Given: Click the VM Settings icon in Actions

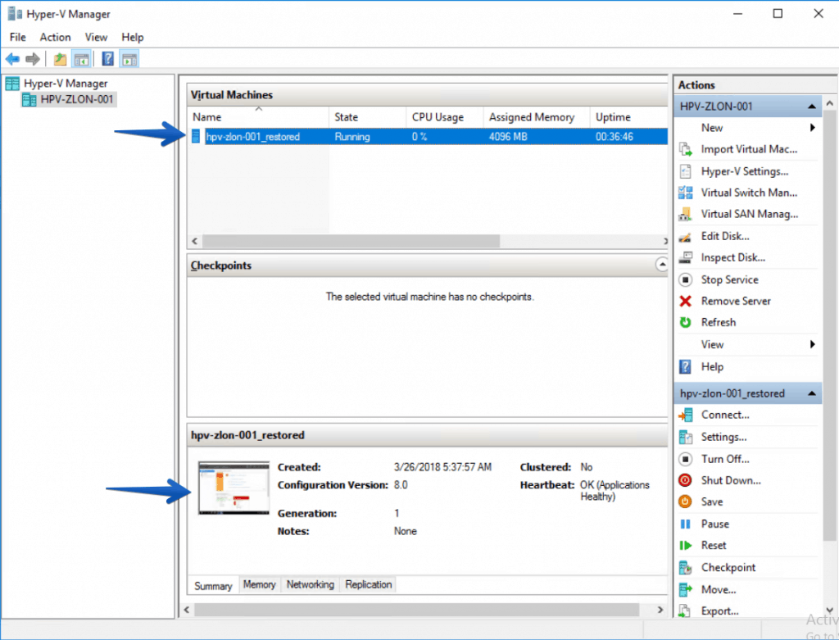Looking at the screenshot, I should [x=686, y=438].
